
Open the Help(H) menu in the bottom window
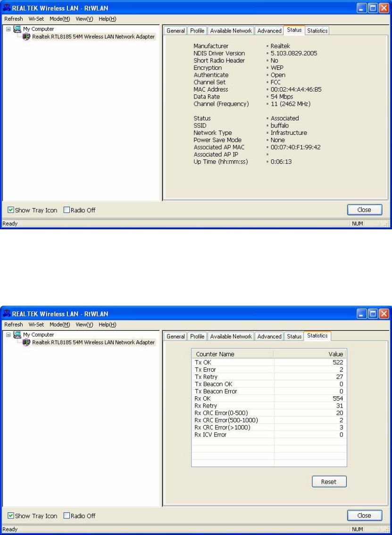click(x=108, y=325)
